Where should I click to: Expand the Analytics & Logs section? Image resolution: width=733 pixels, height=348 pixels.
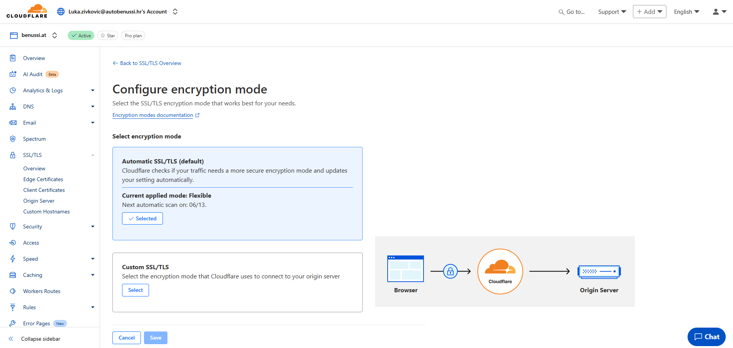point(92,90)
